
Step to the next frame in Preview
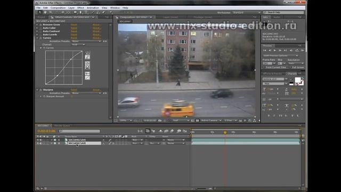(x=280, y=50)
